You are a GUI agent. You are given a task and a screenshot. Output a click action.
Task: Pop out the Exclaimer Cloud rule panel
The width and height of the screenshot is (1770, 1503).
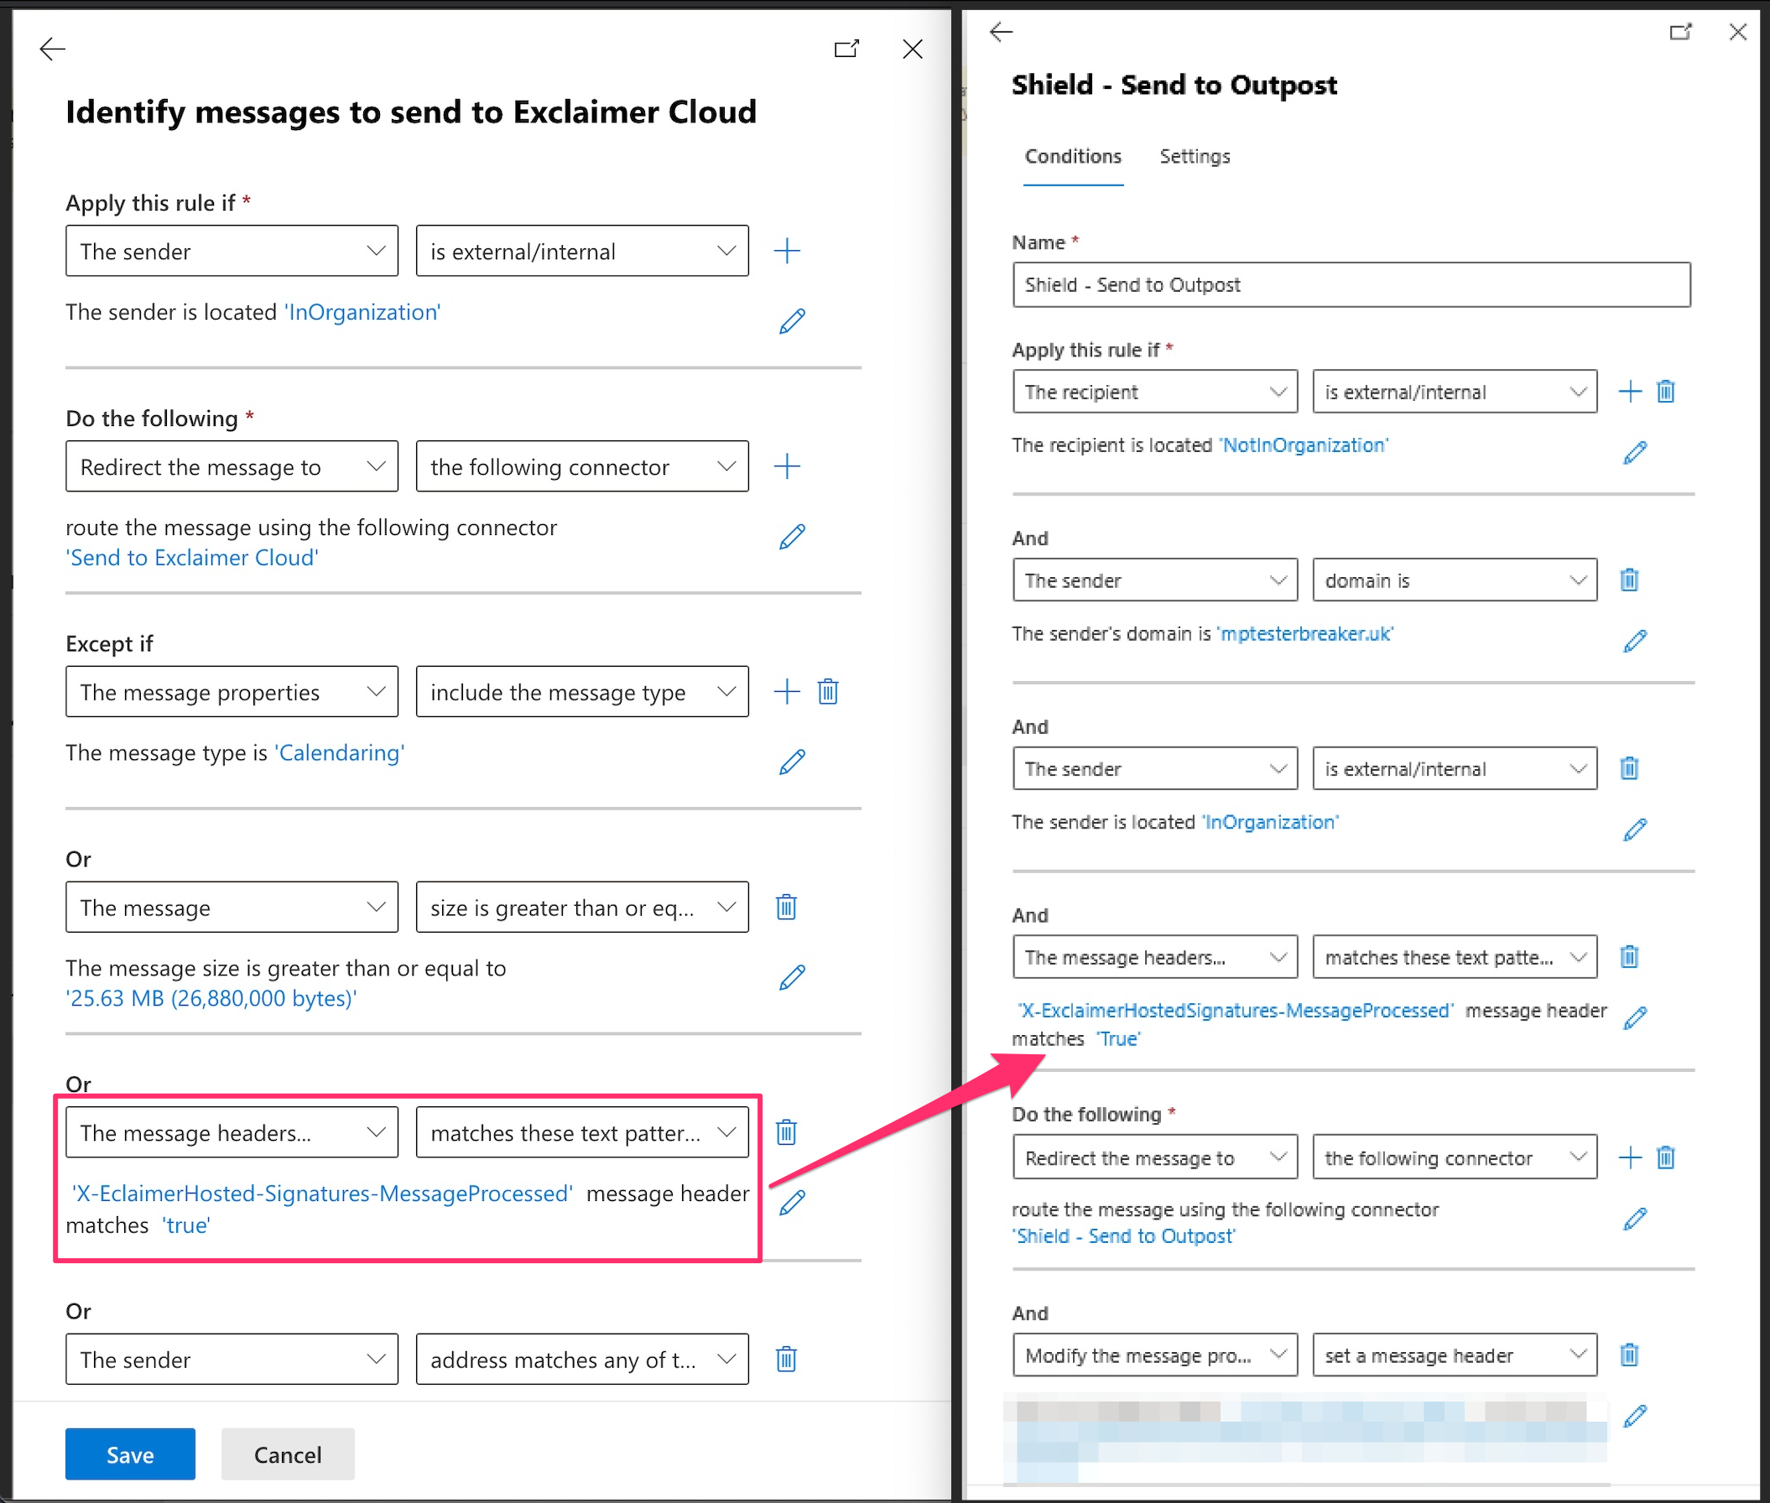(846, 49)
